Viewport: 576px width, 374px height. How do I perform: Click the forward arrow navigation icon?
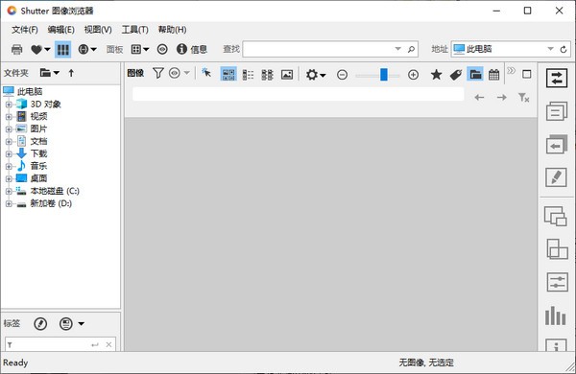click(501, 97)
